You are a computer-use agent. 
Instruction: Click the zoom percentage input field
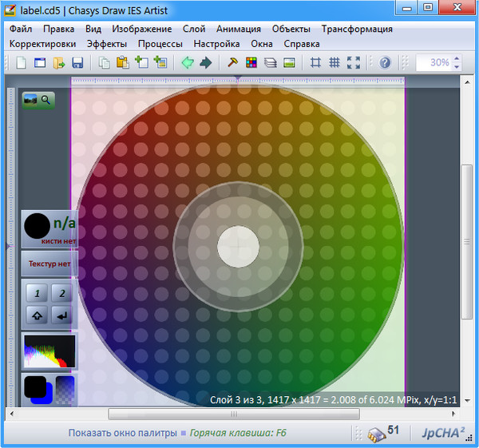pyautogui.click(x=432, y=63)
